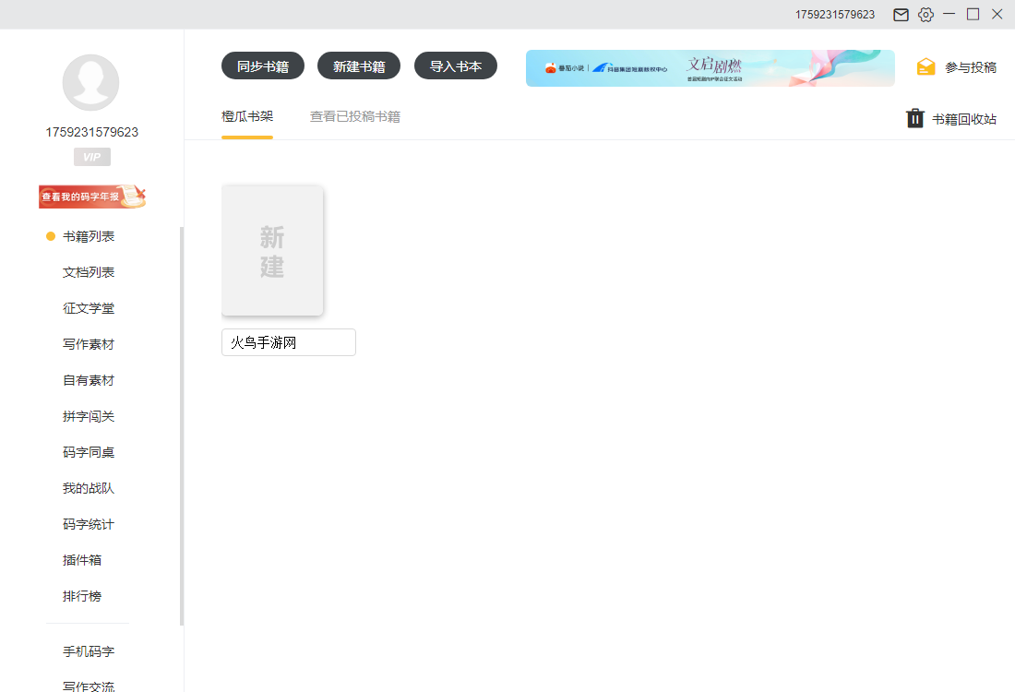
Task: Open settings gear icon in title bar
Action: pos(925,15)
